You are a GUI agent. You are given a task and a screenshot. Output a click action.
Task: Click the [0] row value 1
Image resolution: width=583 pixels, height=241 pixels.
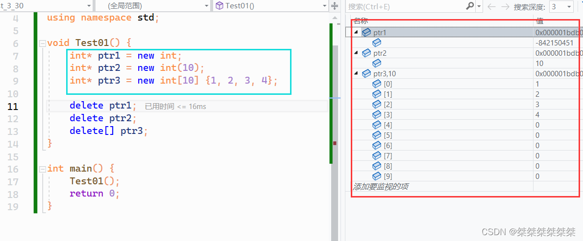[537, 84]
